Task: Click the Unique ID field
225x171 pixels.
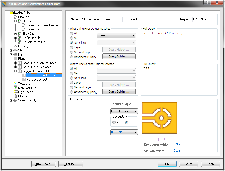Action: (203, 19)
